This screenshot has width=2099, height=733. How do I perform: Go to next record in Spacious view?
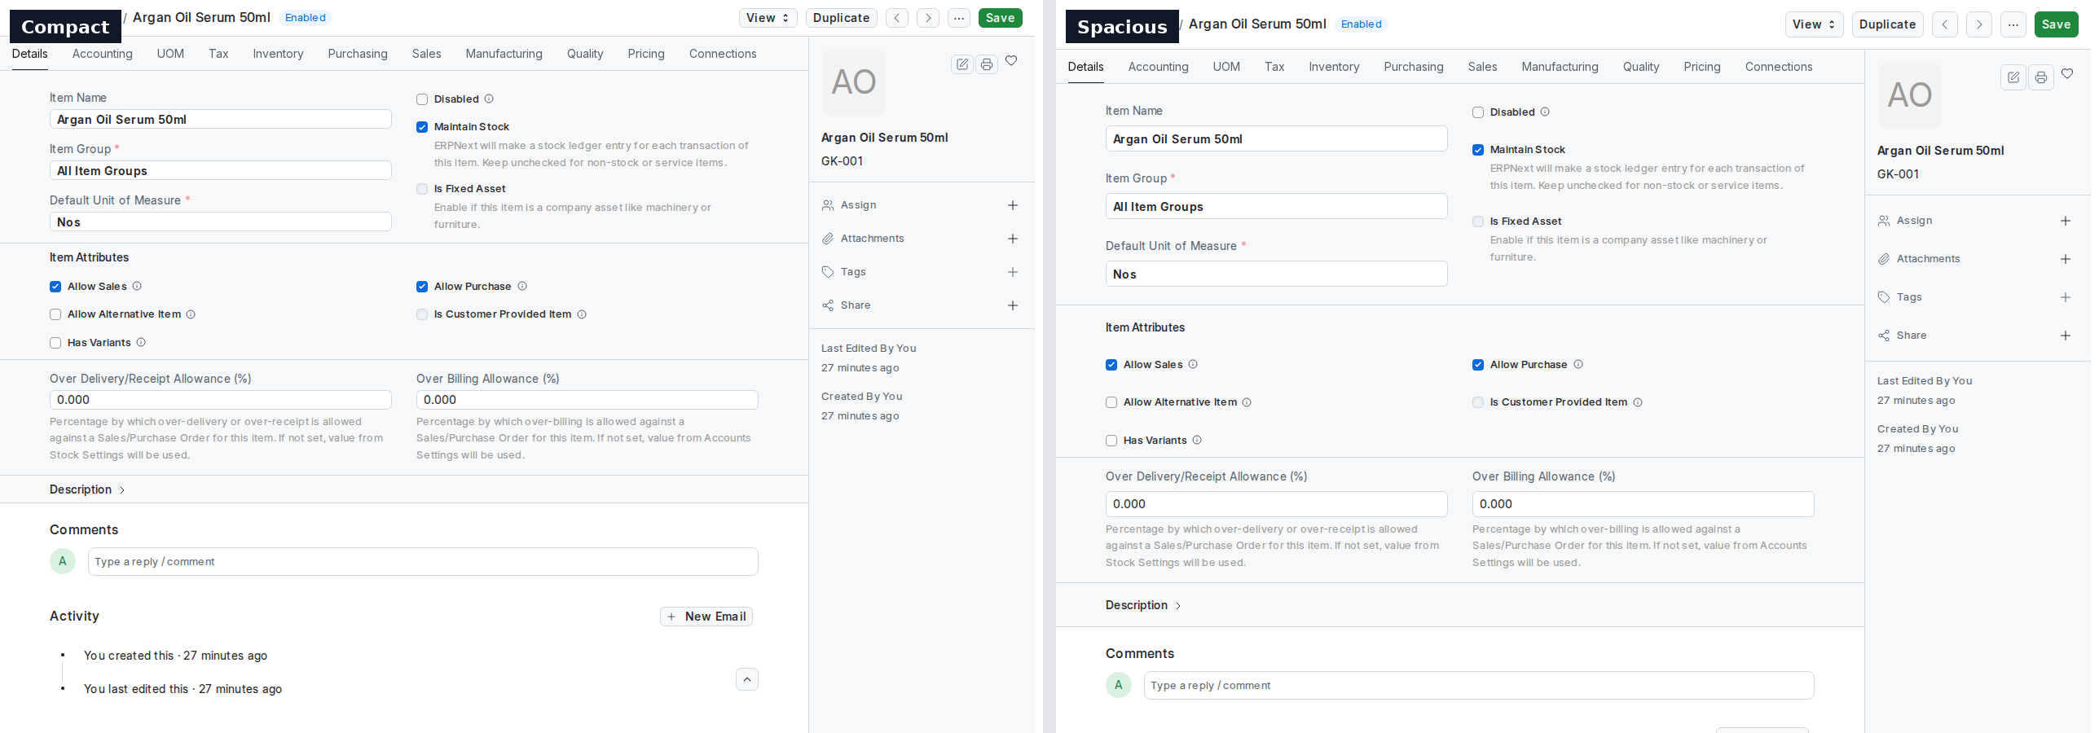1979,24
